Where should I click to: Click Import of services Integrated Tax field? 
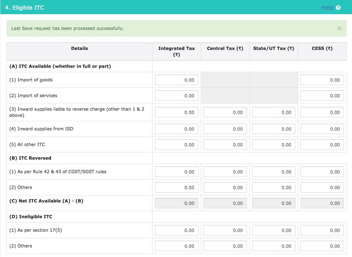176,96
